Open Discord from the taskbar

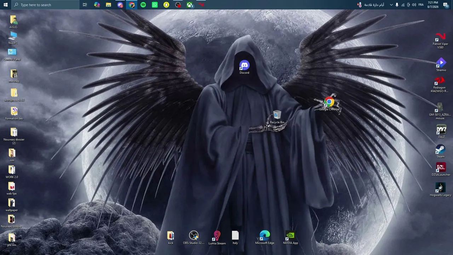point(120,5)
